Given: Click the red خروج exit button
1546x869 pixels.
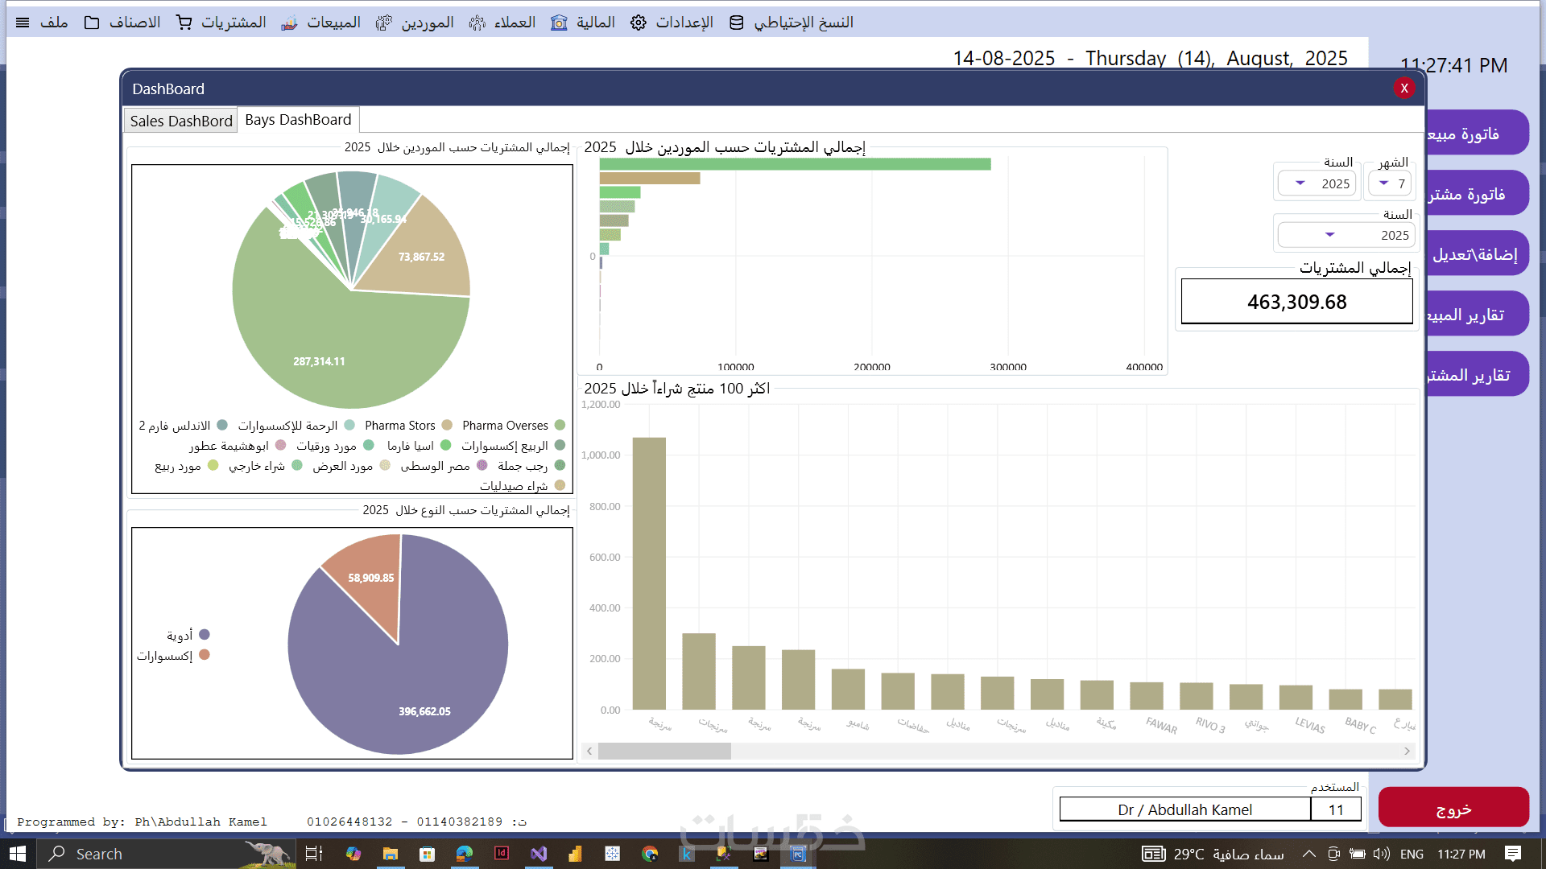Looking at the screenshot, I should tap(1453, 809).
